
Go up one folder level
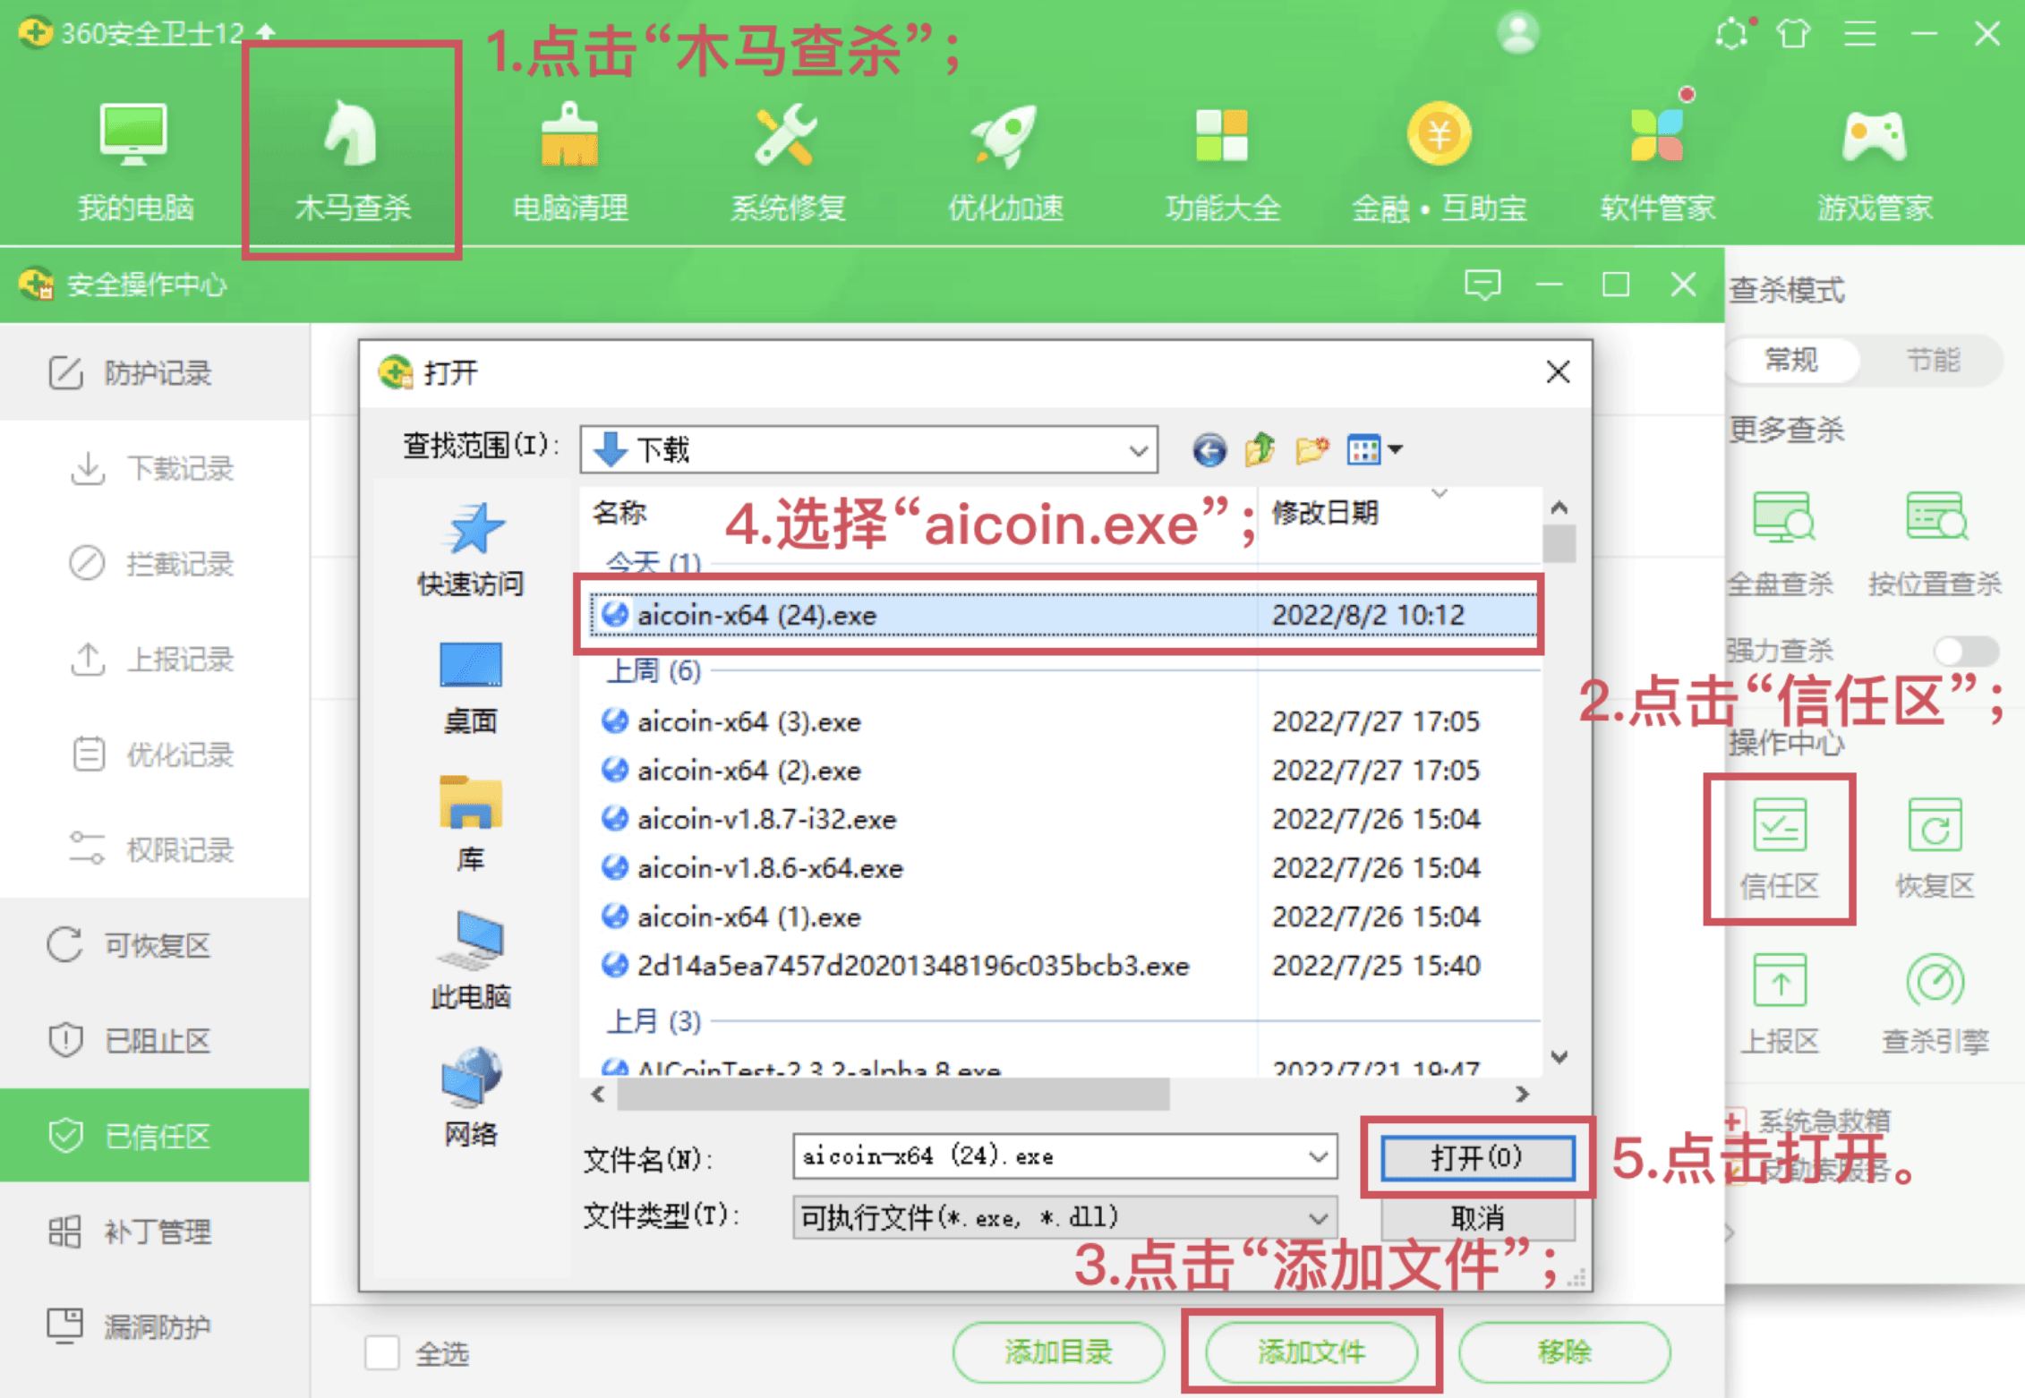(1260, 449)
